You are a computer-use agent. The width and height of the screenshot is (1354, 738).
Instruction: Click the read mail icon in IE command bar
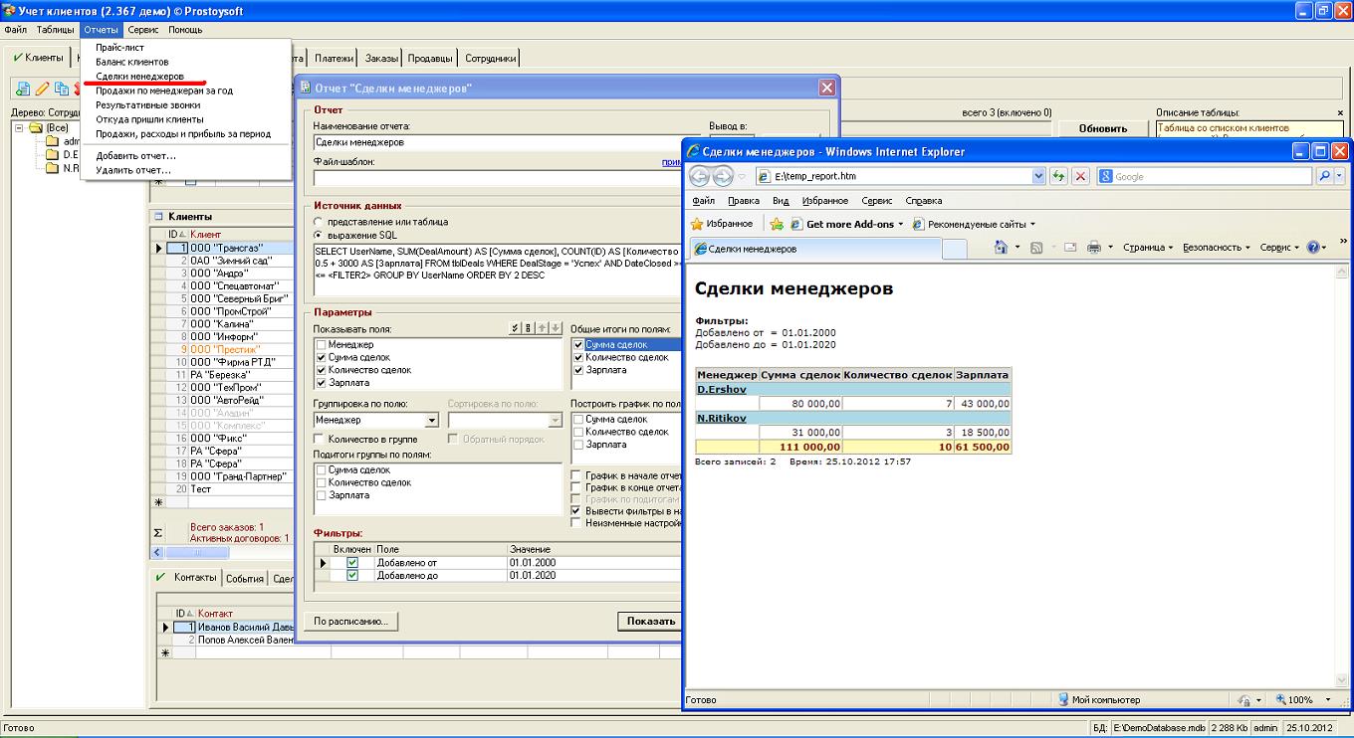[1071, 247]
